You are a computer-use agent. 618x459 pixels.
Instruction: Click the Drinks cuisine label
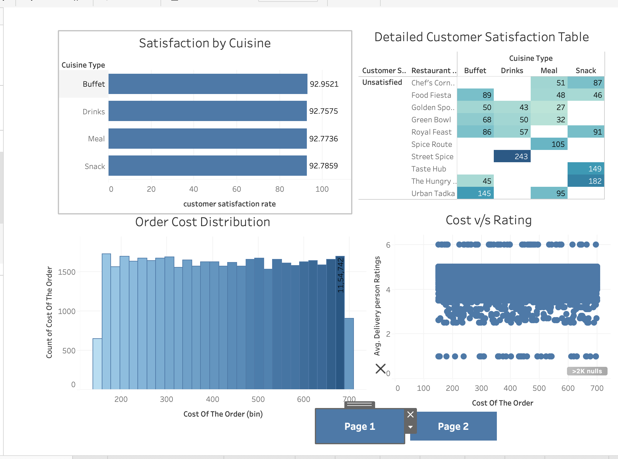click(x=93, y=112)
